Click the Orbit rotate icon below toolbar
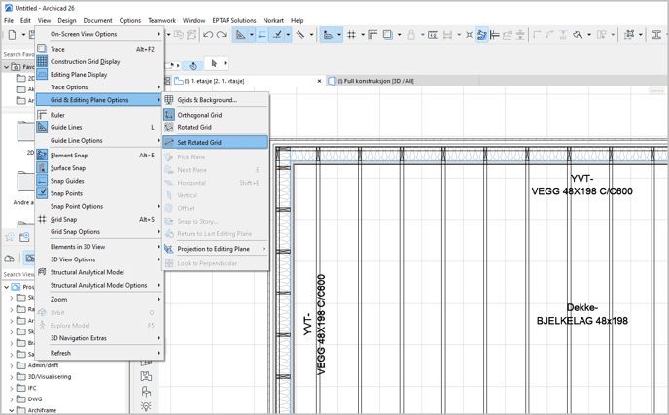The height and width of the screenshot is (415, 669). click(193, 66)
